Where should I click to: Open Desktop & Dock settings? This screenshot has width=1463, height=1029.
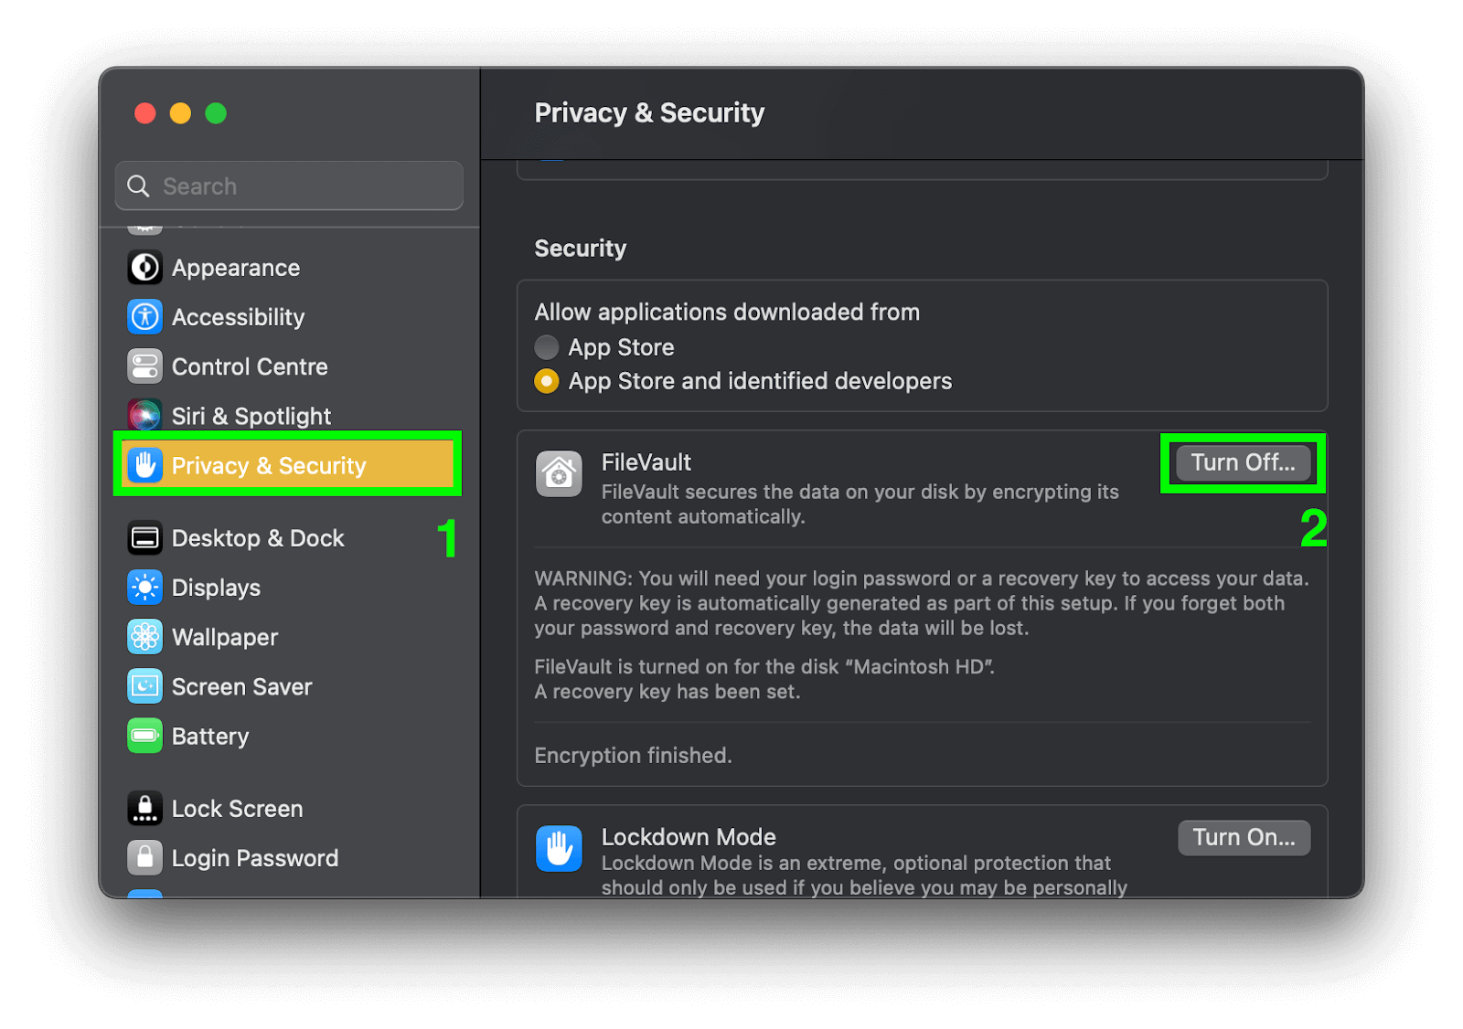(144, 538)
